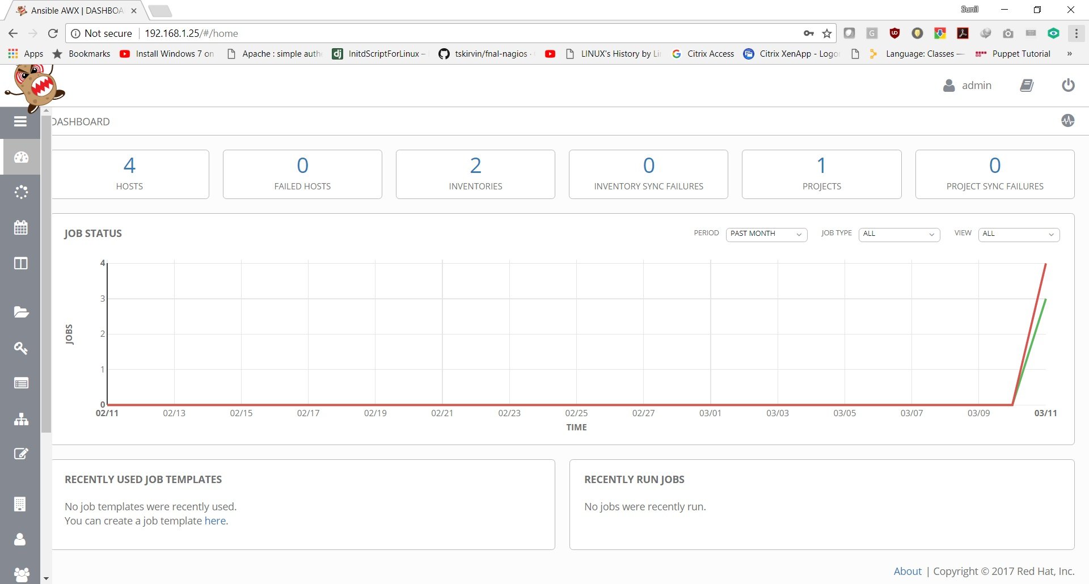Open Users person icon in sidebar

point(20,539)
